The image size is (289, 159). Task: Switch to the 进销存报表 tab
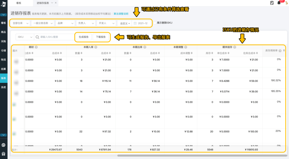click(43, 3)
